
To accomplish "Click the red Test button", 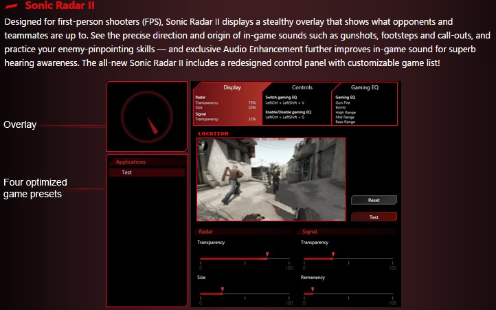I will 374,217.
